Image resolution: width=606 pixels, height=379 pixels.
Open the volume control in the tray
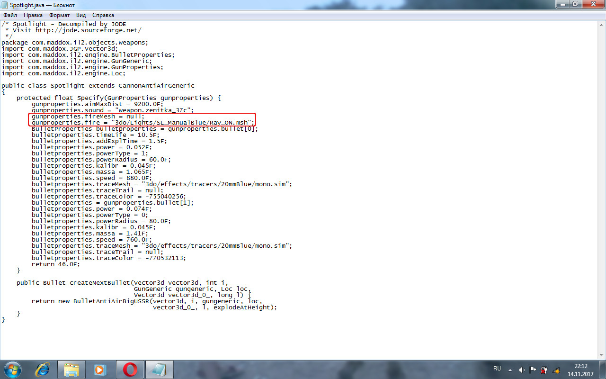[x=522, y=370]
